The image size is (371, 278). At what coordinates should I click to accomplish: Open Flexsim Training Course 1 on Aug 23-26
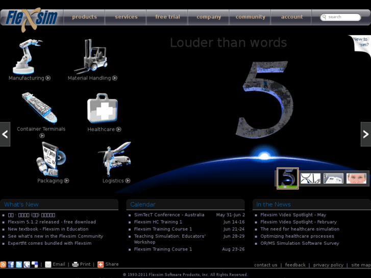point(163,249)
